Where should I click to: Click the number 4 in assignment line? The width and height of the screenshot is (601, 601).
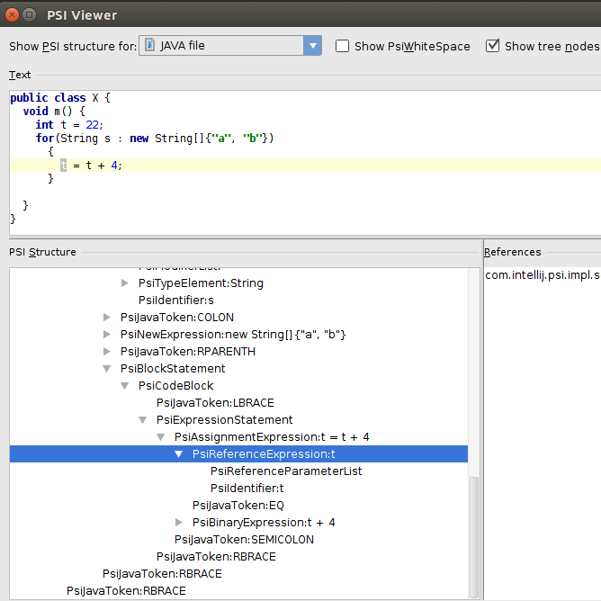point(114,166)
